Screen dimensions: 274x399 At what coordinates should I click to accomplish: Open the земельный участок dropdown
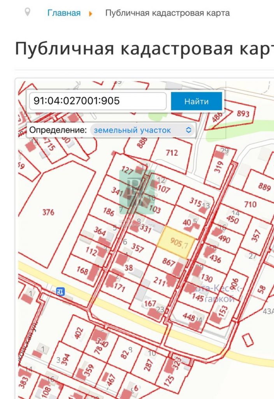142,130
